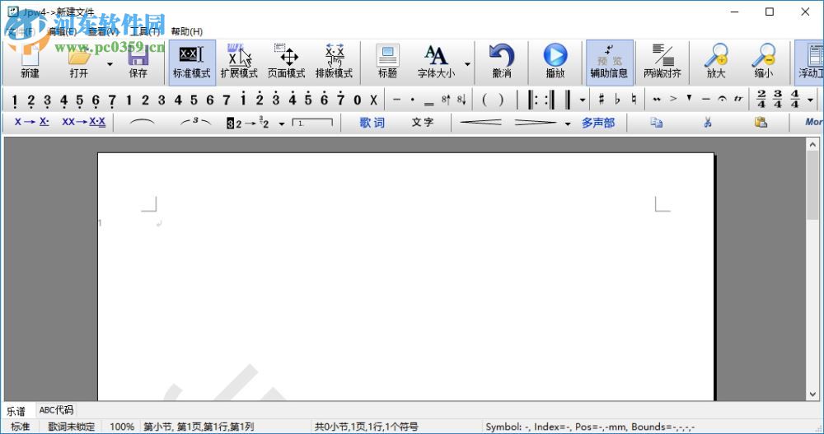Apply the X→X· underline conversion

(32, 123)
